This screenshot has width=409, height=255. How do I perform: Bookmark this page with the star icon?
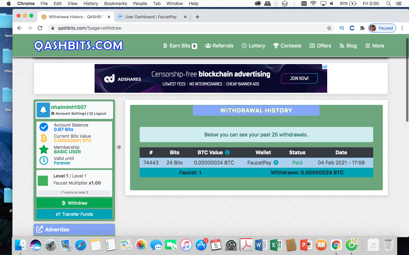329,28
